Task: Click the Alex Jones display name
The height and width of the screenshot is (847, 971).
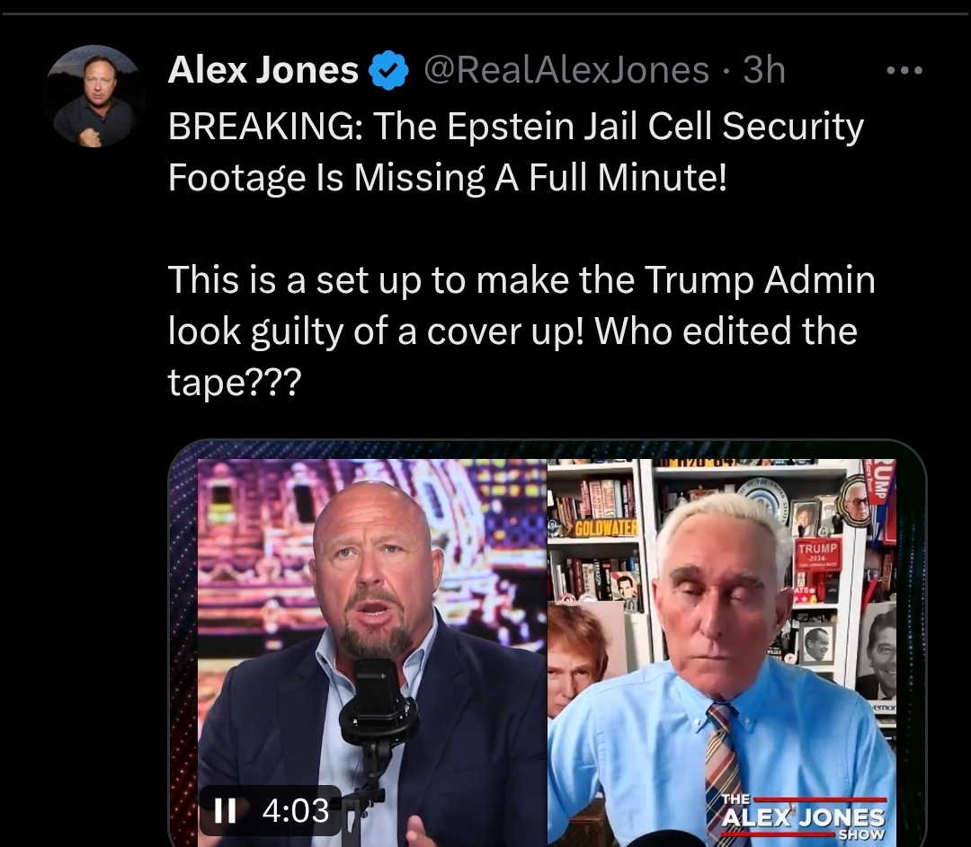Action: click(263, 69)
